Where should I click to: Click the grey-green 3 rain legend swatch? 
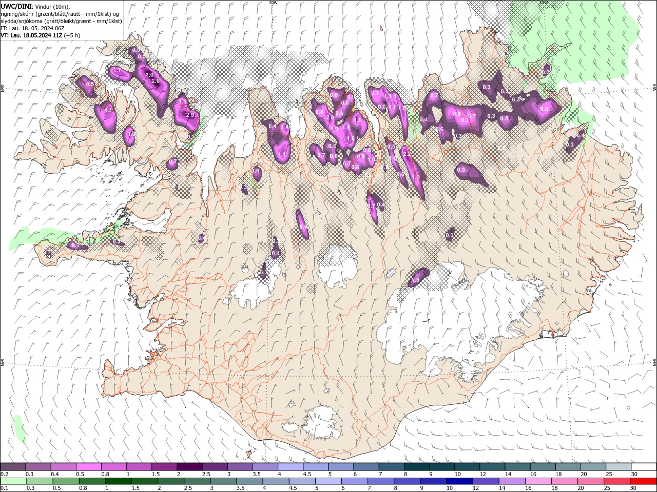click(223, 481)
